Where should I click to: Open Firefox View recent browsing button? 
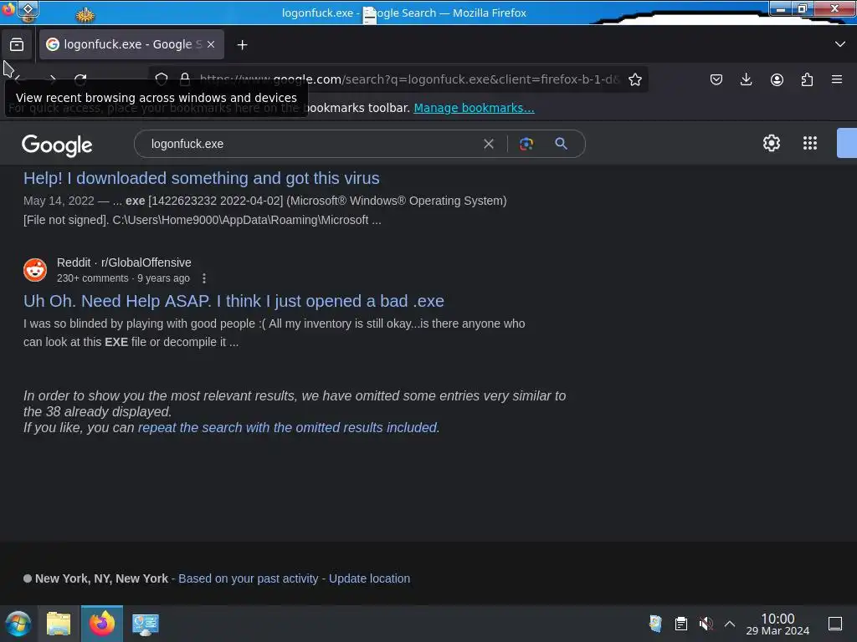17,45
